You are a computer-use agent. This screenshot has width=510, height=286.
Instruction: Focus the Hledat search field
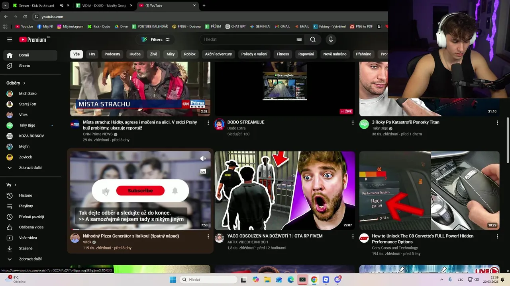(x=249, y=39)
